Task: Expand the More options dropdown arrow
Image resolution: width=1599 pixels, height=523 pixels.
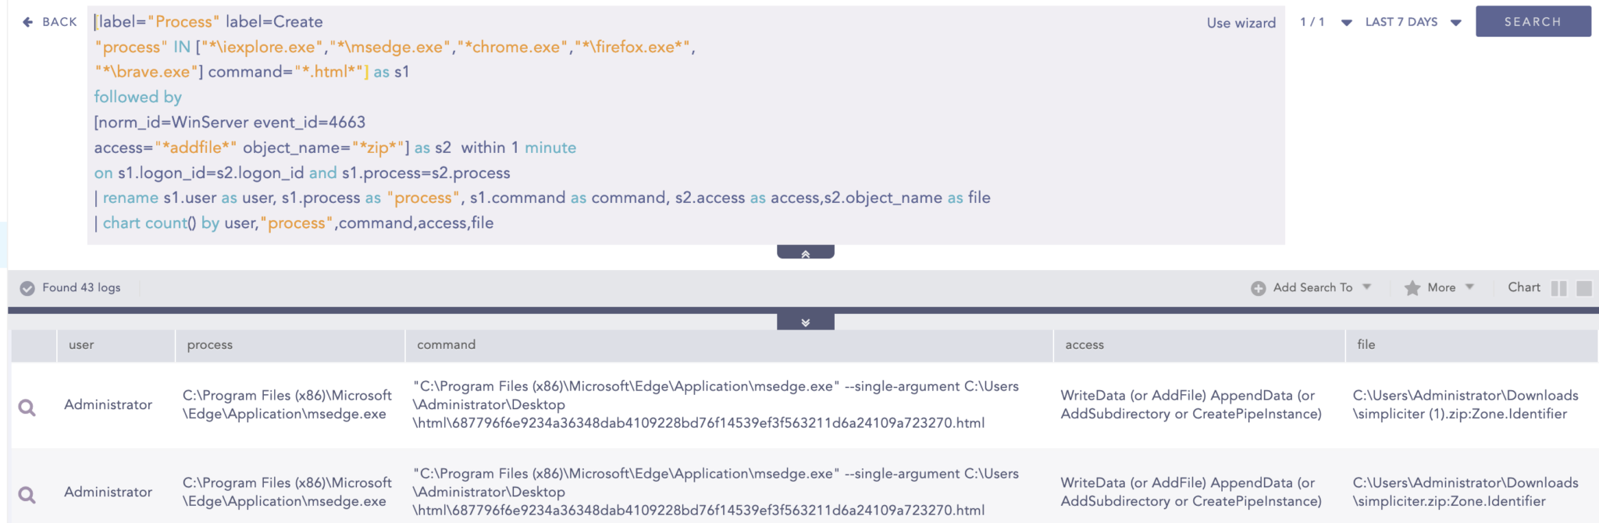Action: (x=1469, y=287)
